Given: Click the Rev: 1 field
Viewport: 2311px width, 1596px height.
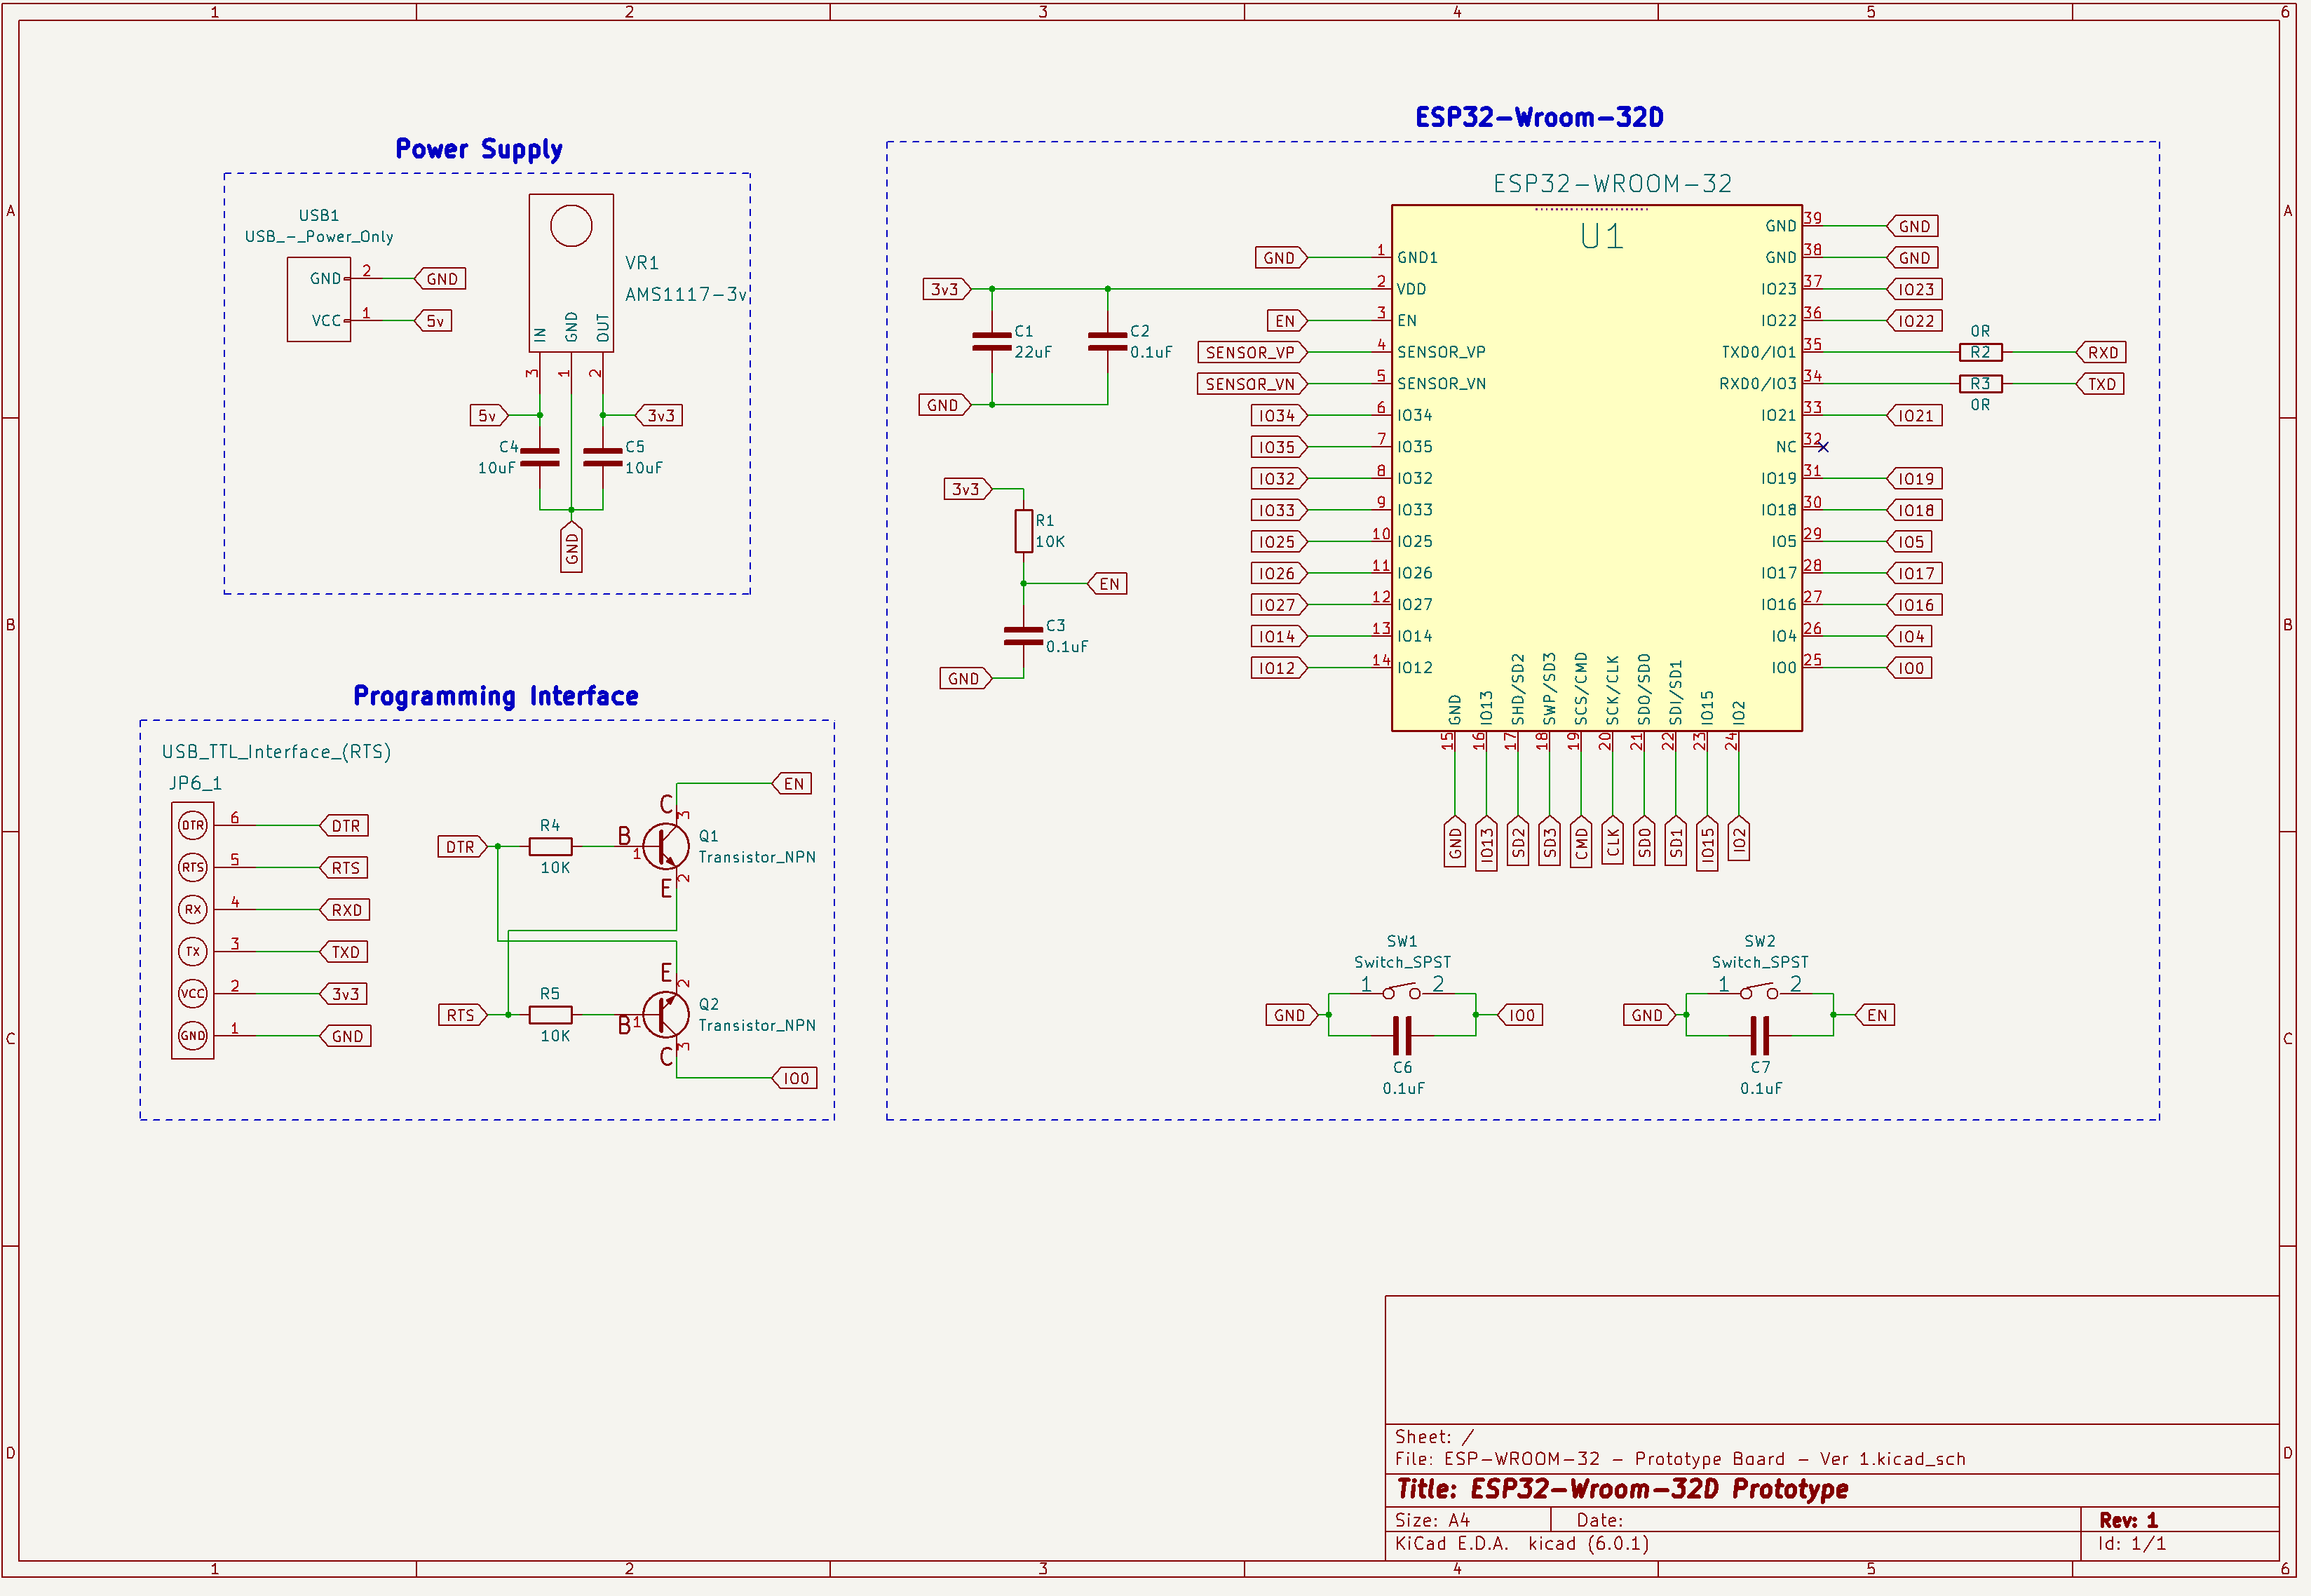Looking at the screenshot, I should coord(2128,1520).
